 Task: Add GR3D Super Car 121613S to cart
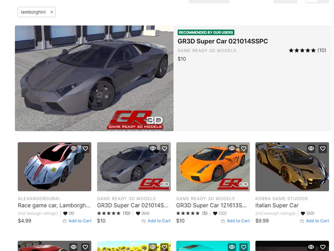point(235,221)
